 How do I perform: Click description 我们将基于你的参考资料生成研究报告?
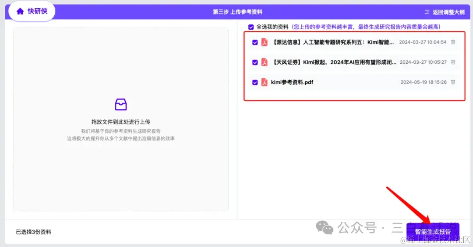[x=121, y=131]
